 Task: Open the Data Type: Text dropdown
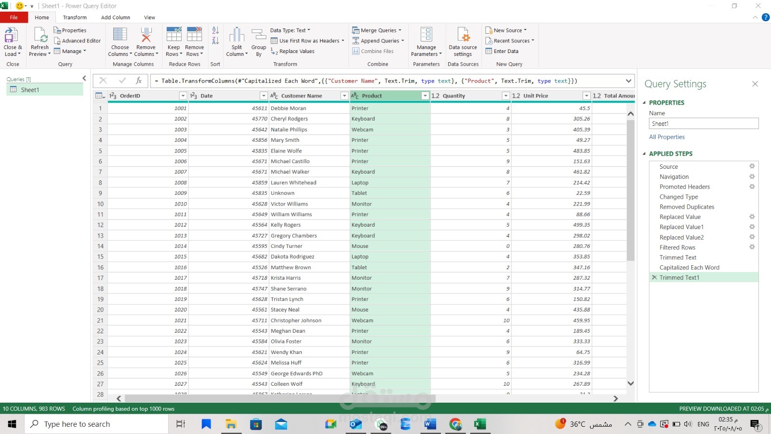(x=290, y=30)
